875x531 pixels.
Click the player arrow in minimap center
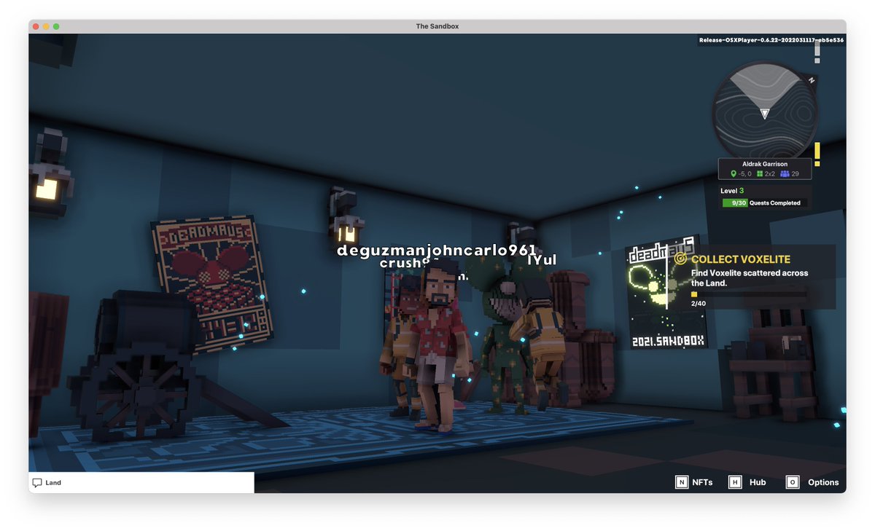coord(764,114)
